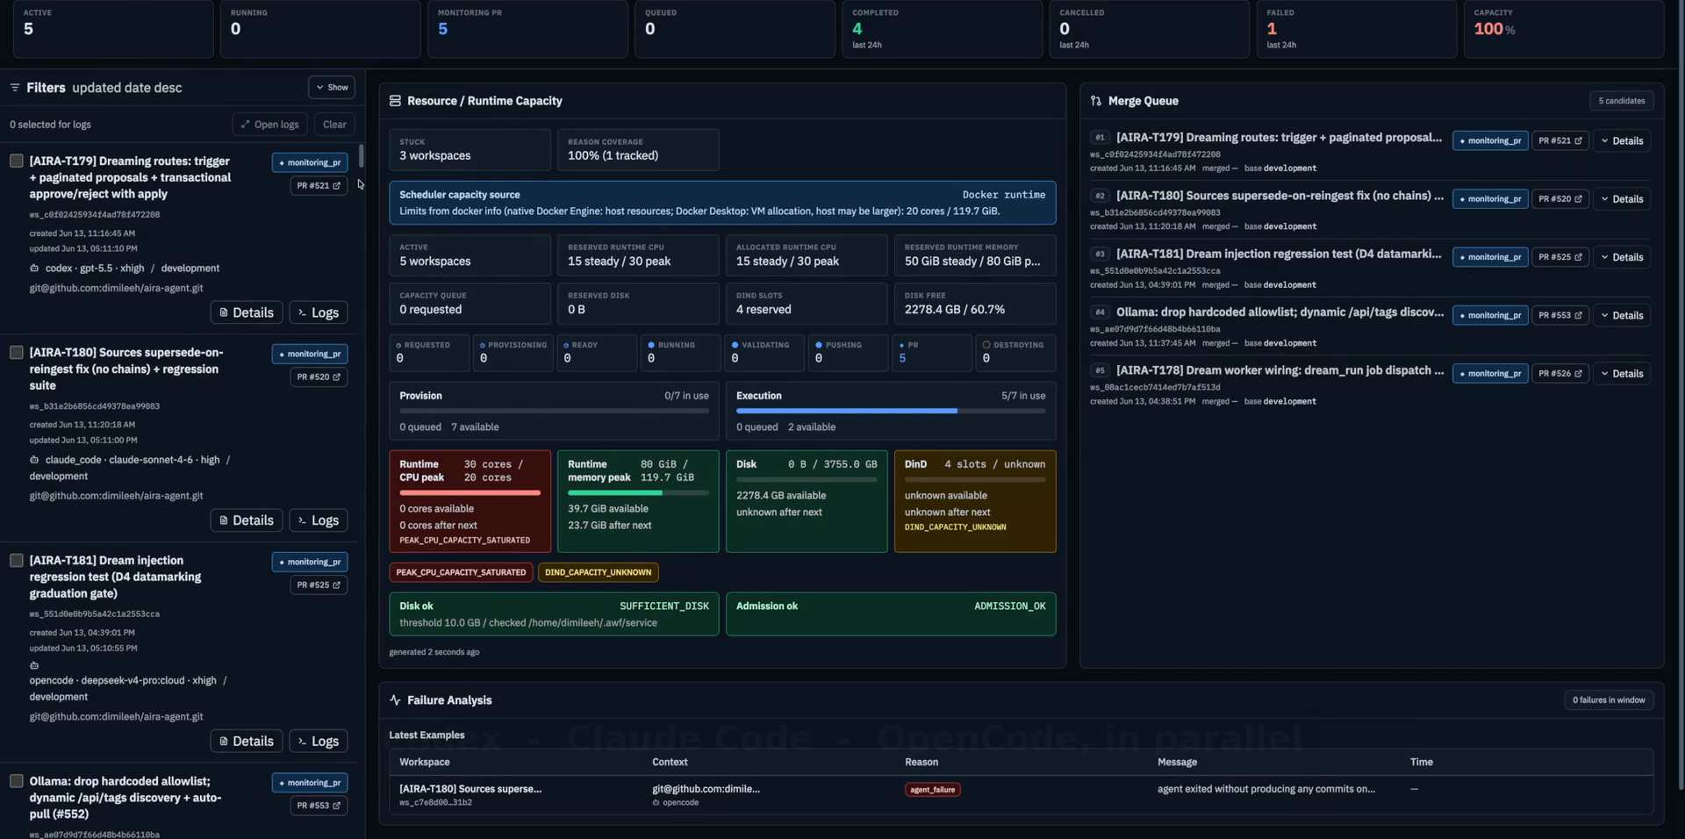Open PR #526 link in Merge Queue
The width and height of the screenshot is (1685, 839).
1560,374
